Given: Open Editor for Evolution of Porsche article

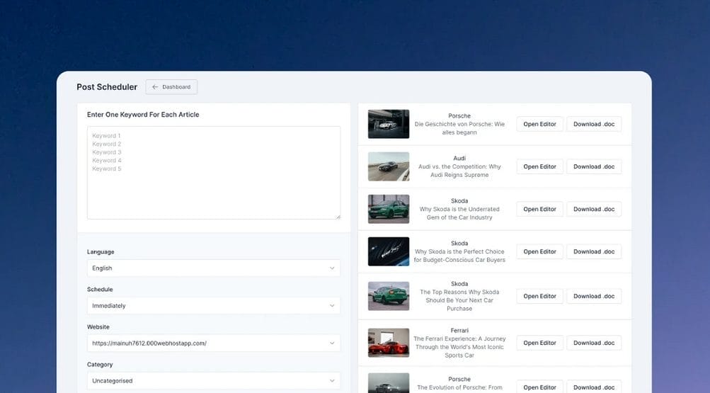Looking at the screenshot, I should coord(539,387).
